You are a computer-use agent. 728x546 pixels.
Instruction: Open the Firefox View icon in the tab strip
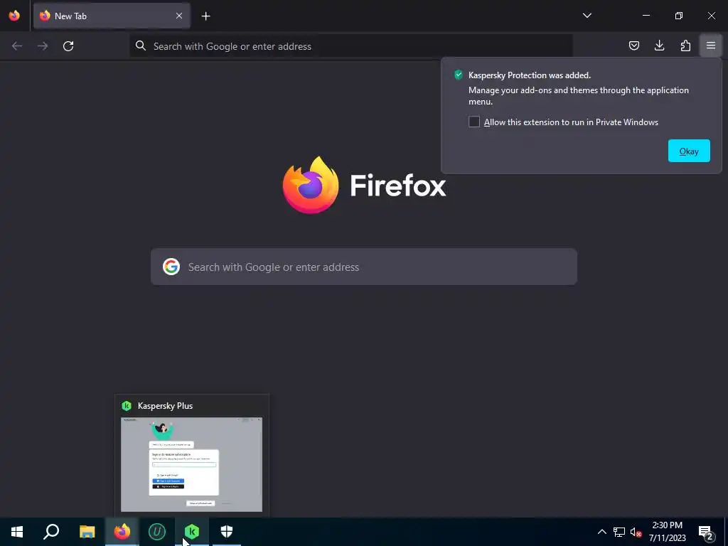tap(14, 16)
